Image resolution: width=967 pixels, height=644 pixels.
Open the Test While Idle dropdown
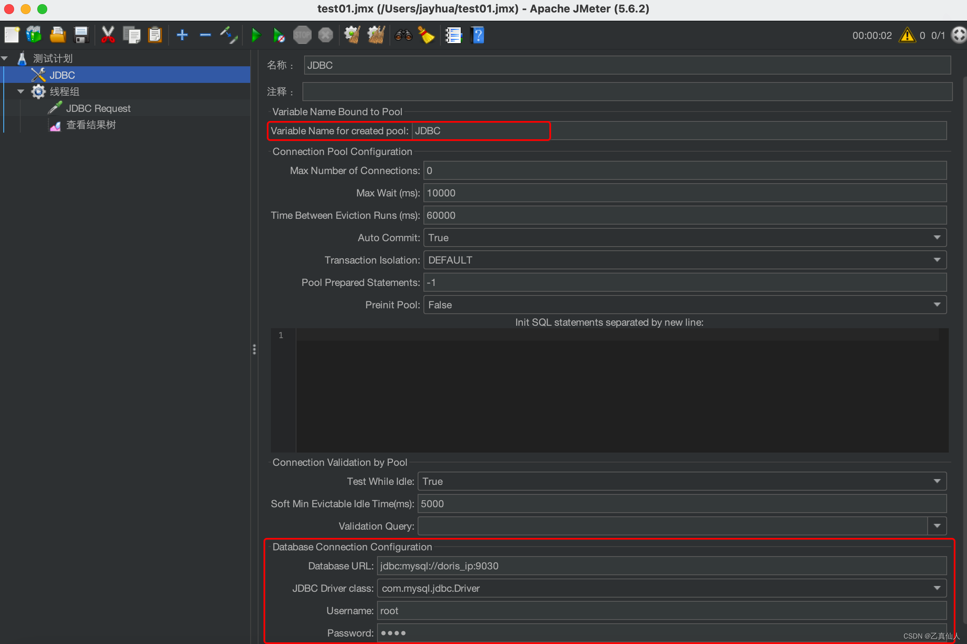point(682,481)
